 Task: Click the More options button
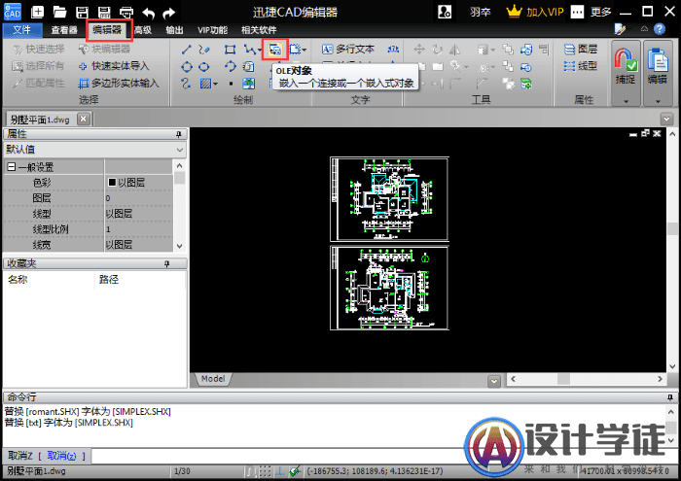[591, 12]
